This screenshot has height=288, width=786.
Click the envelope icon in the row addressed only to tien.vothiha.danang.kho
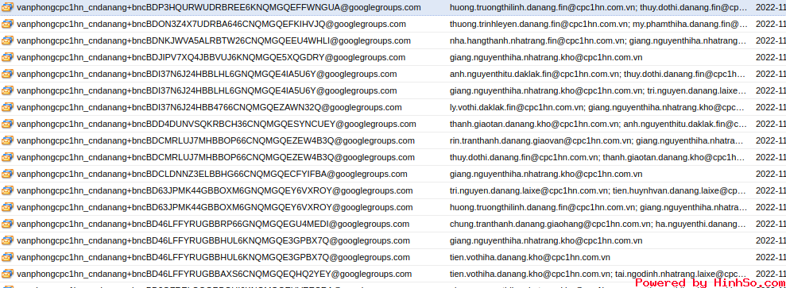click(x=7, y=258)
